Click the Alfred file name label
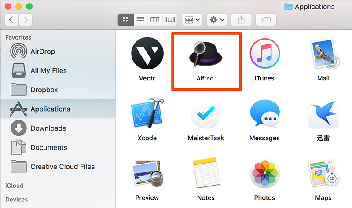 [x=205, y=78]
